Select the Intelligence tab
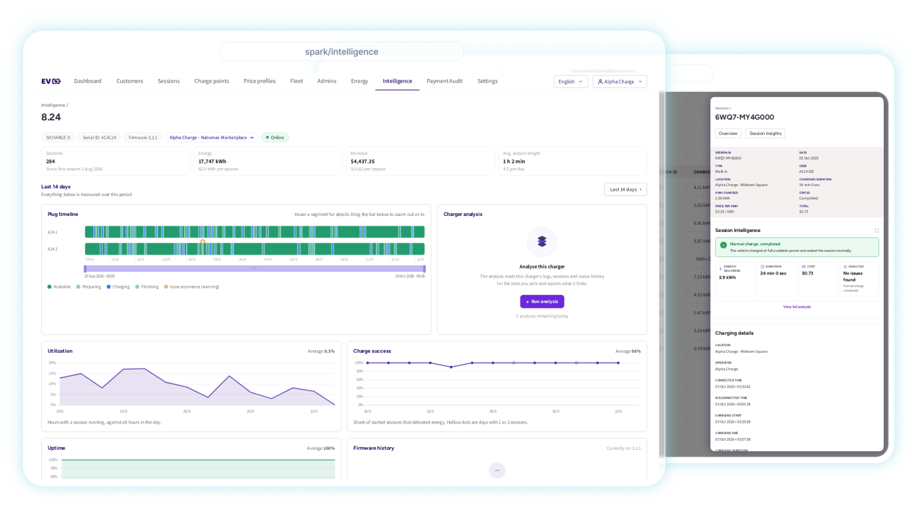This screenshot has width=917, height=517. [397, 81]
